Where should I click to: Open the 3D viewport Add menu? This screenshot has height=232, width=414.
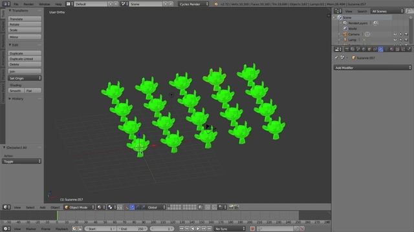(43, 208)
